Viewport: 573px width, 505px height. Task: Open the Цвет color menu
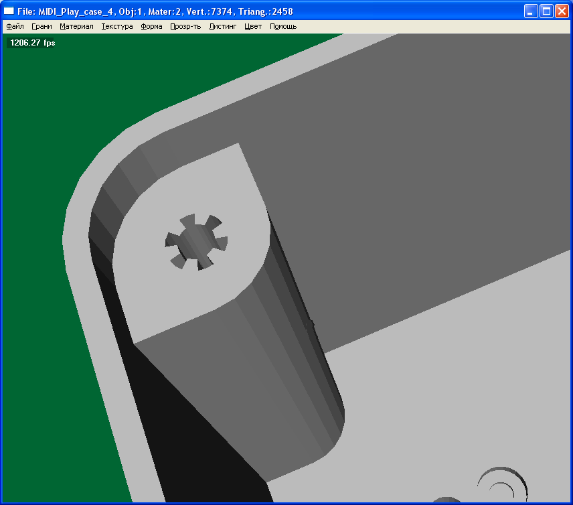click(x=253, y=27)
